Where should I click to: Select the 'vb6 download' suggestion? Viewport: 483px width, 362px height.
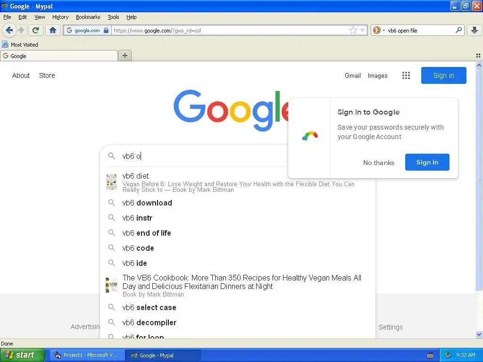238,203
